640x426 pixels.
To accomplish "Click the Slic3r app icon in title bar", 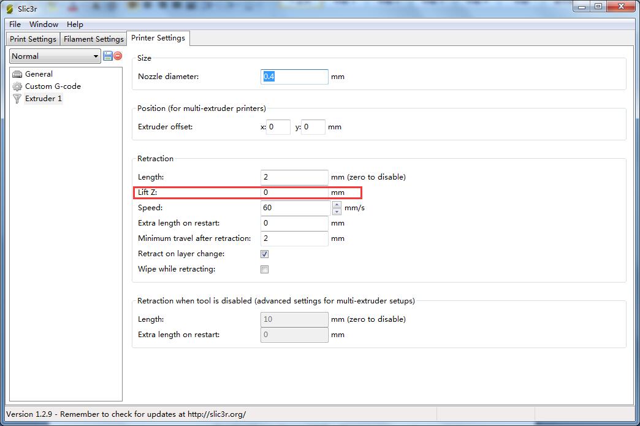I will [x=9, y=9].
